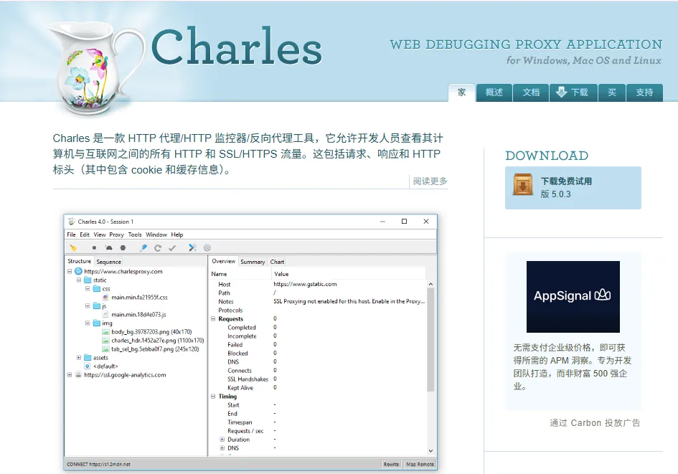Clear the session with the broom icon

[74, 248]
